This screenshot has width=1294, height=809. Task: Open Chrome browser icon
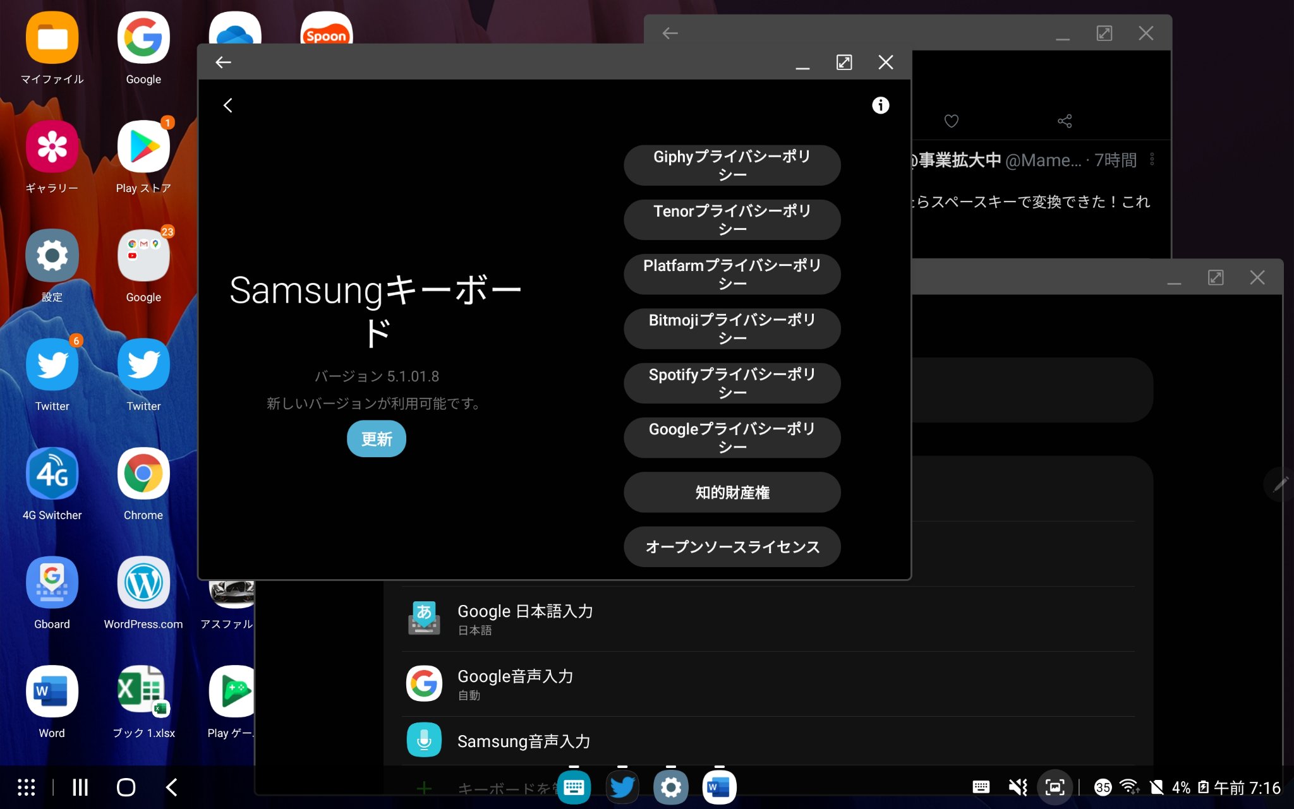(x=143, y=474)
